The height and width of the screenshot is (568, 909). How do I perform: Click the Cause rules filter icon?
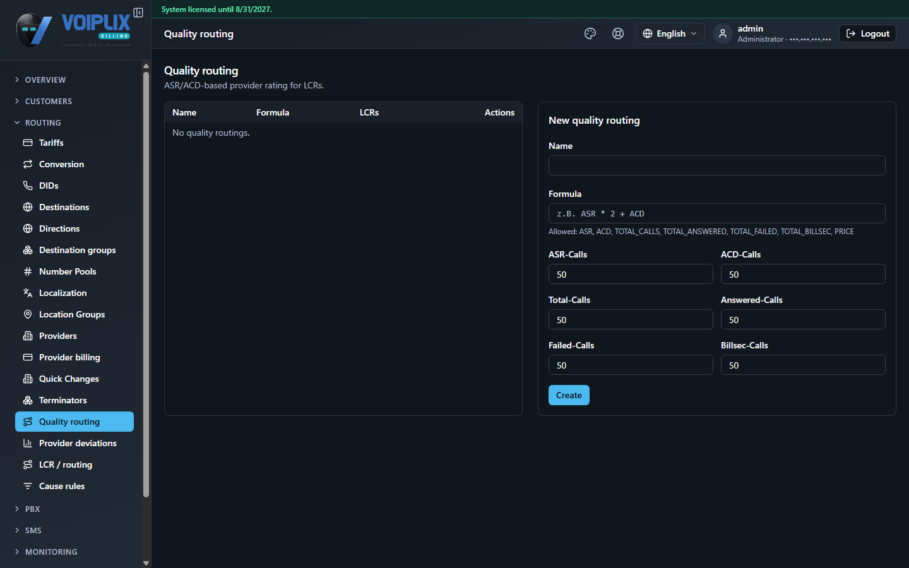point(28,486)
